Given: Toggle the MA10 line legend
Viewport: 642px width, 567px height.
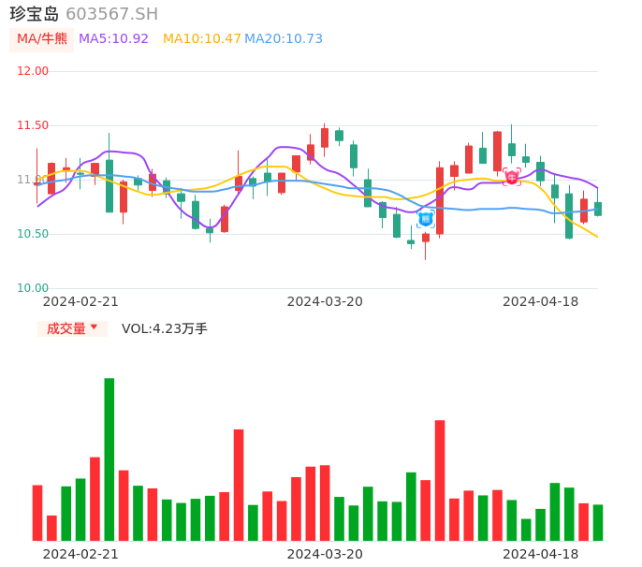Looking at the screenshot, I should [202, 38].
